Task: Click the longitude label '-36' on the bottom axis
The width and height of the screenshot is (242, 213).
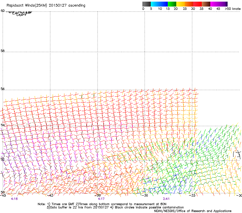Action: pyautogui.click(x=145, y=195)
